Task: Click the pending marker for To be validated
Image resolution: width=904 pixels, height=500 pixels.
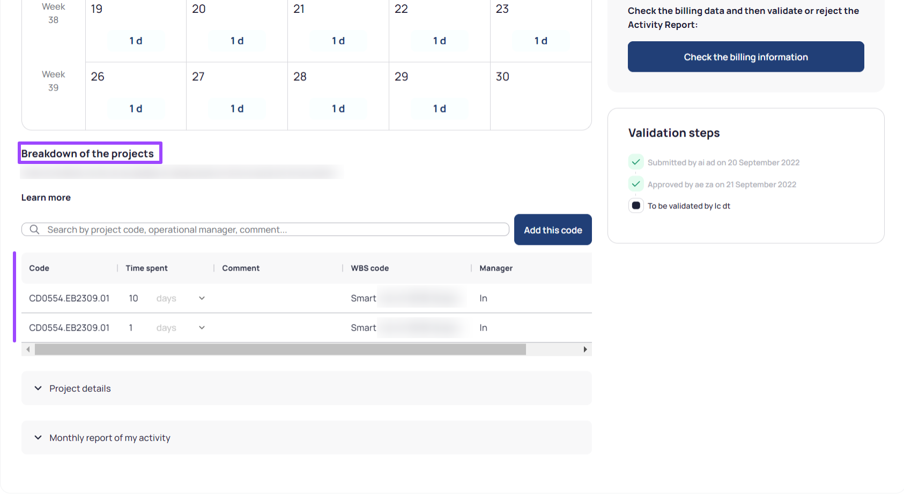Action: click(x=636, y=206)
